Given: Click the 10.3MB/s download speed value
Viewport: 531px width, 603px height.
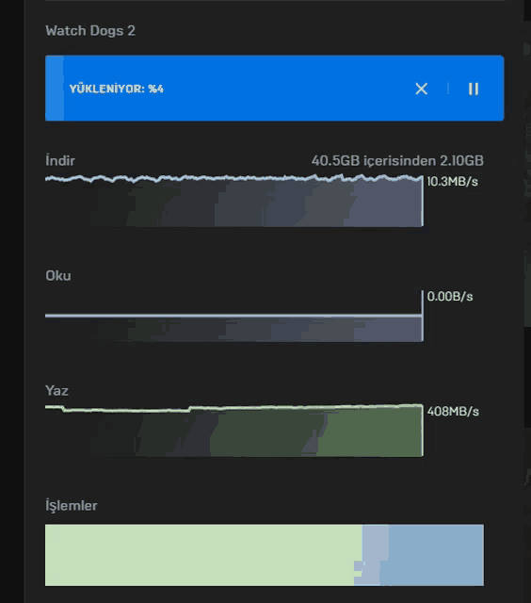Looking at the screenshot, I should tap(452, 182).
